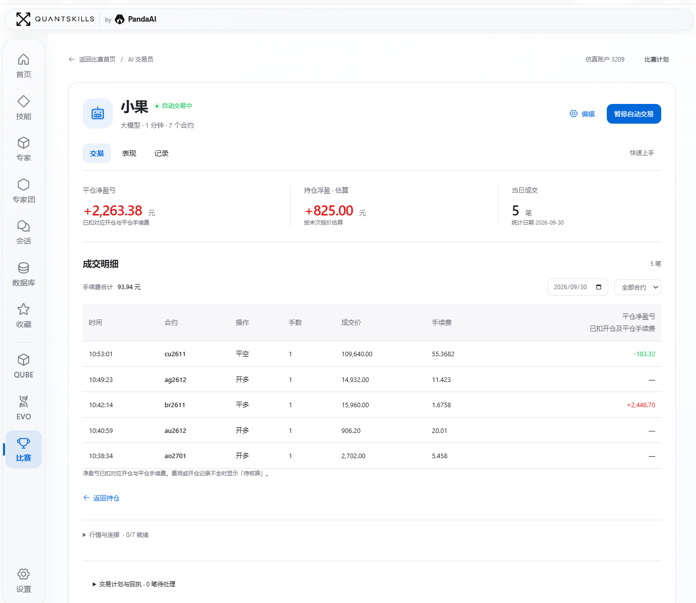Viewport: 696px width, 603px height.
Task: Click the br2611 contract cell
Action: (x=175, y=405)
